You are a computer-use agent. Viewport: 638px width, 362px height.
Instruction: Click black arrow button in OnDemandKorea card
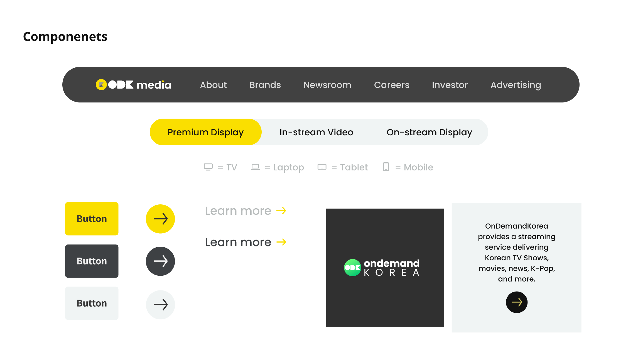(x=517, y=302)
